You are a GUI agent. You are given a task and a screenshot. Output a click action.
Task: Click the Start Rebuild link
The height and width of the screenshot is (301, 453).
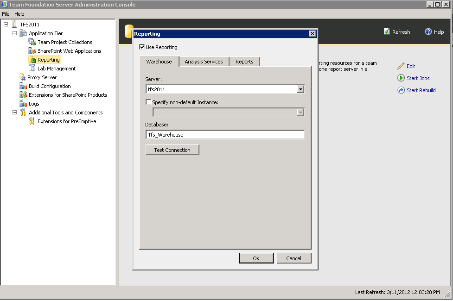pos(421,90)
